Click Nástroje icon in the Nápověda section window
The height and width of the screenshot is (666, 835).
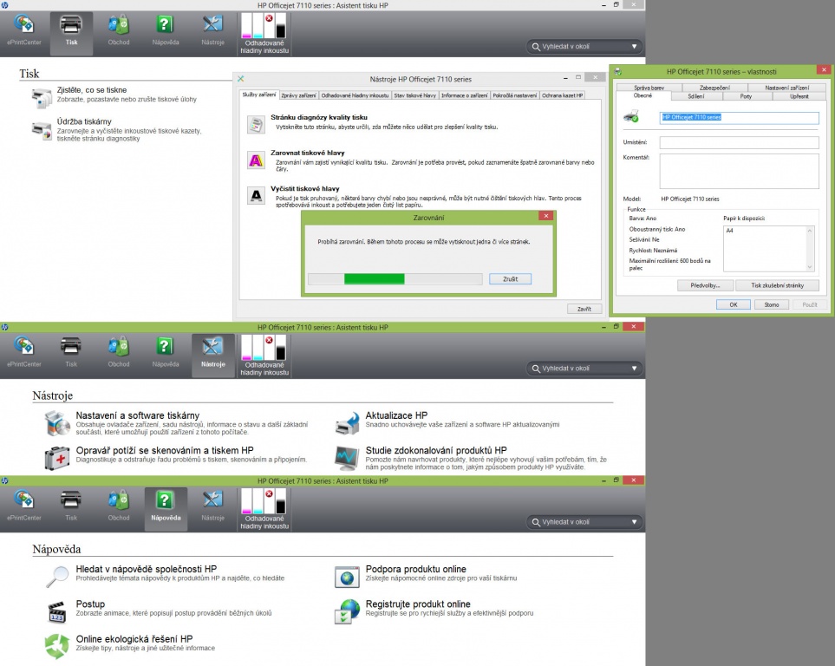212,506
